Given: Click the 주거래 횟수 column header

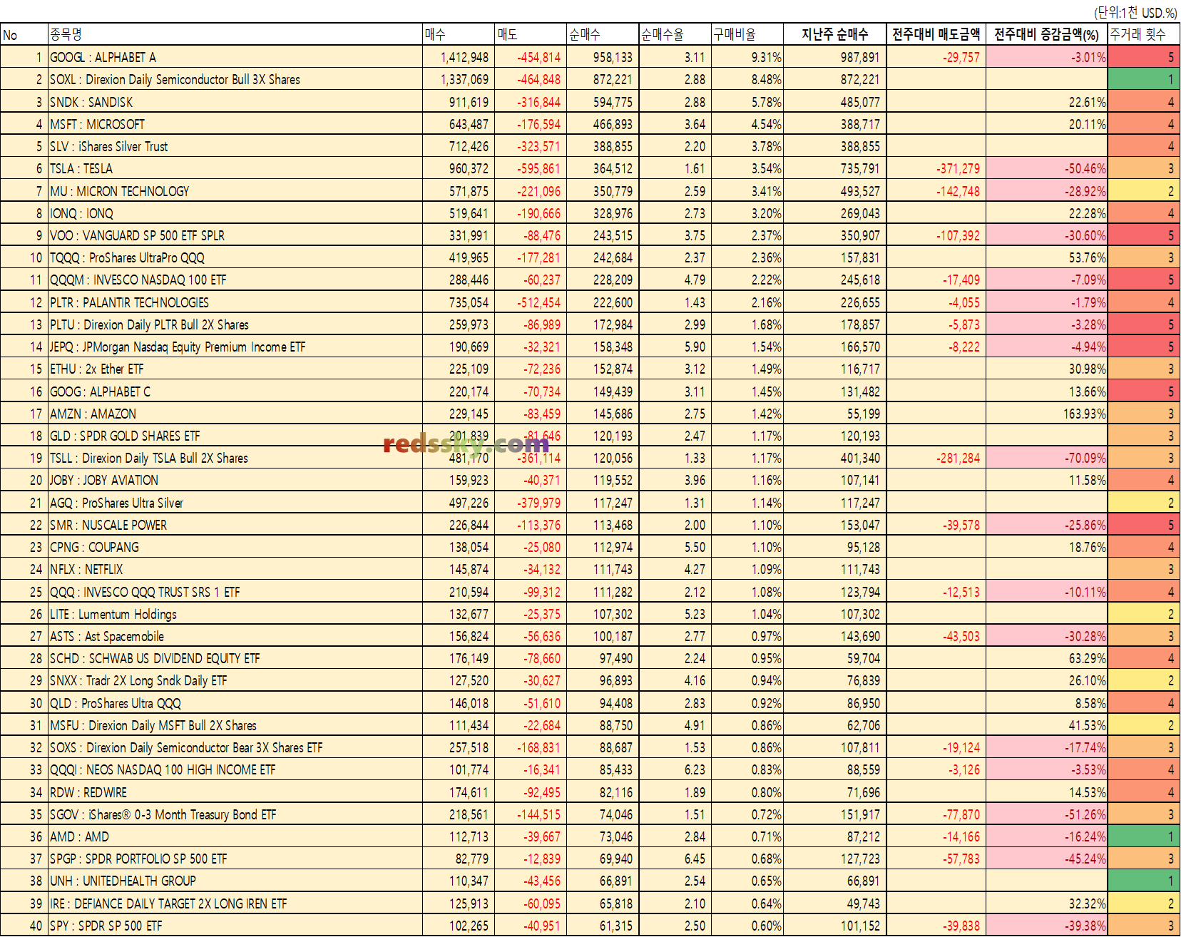Looking at the screenshot, I should coord(1143,34).
